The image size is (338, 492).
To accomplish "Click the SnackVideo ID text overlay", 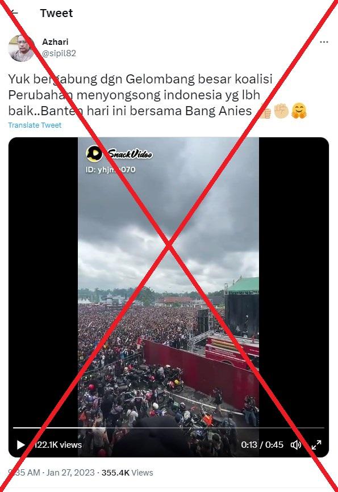I will [x=111, y=170].
